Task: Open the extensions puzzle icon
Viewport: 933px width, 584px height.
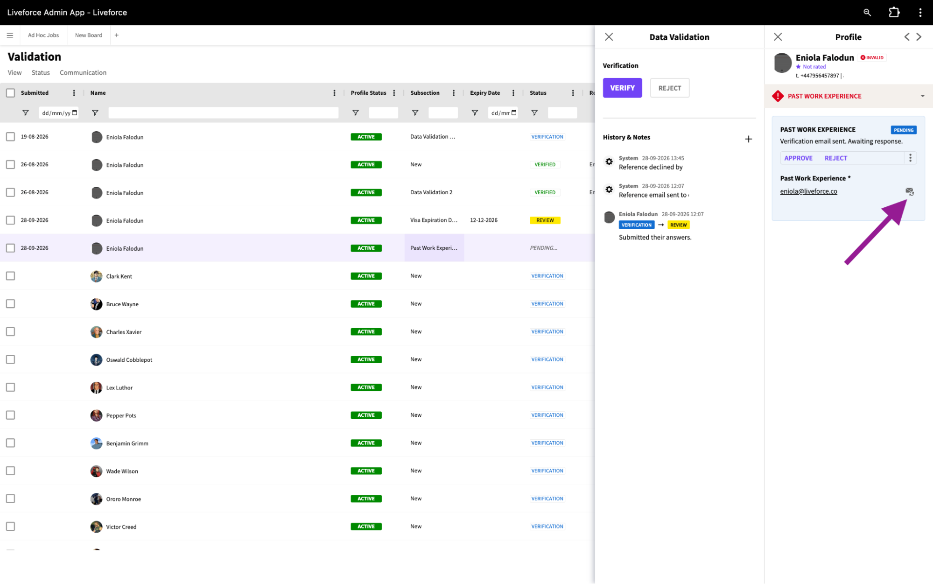Action: [894, 13]
